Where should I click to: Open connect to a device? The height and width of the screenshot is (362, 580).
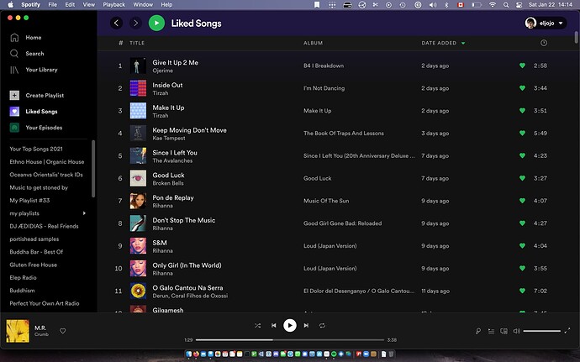click(x=504, y=331)
